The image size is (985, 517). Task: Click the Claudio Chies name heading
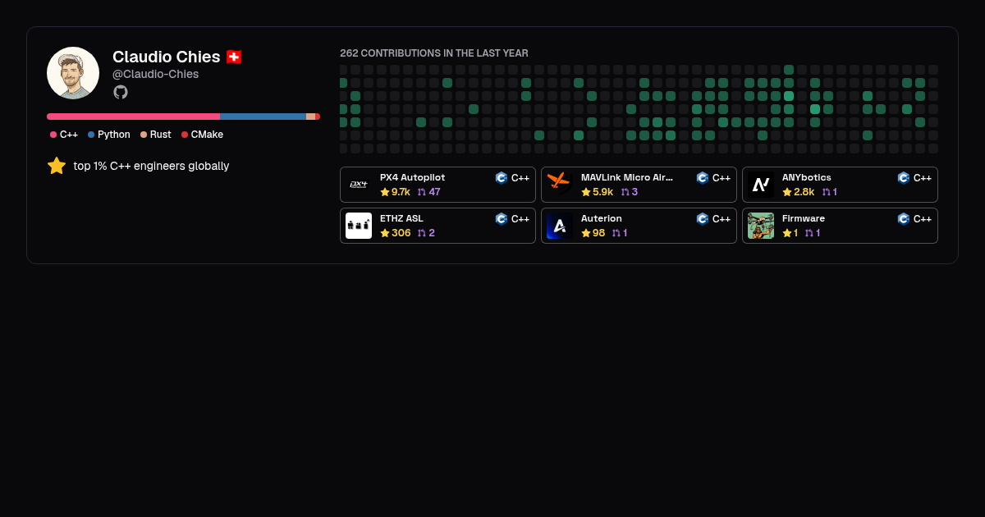pos(167,57)
